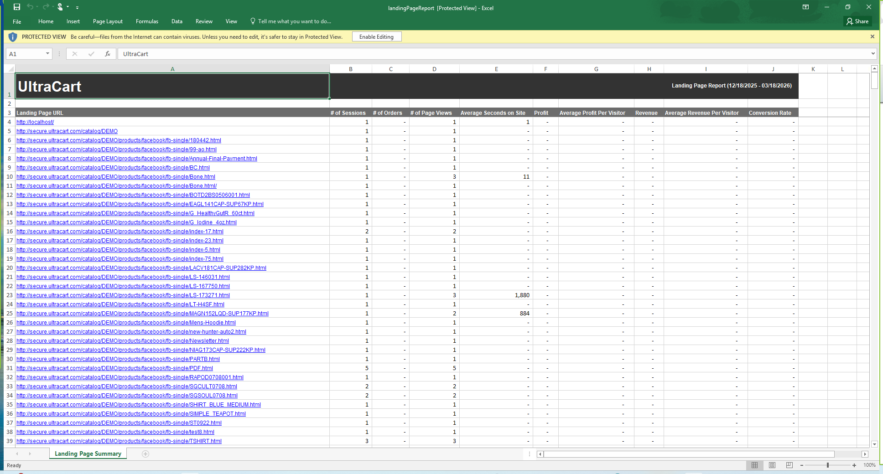Screen dimensions: 883x474
Task: Switch to Page Layout view icon
Action: point(772,465)
